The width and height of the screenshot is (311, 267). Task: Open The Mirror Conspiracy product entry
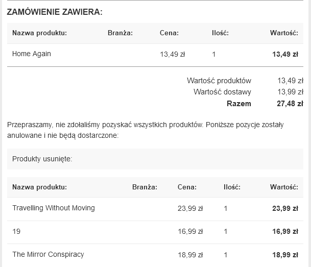coord(48,254)
